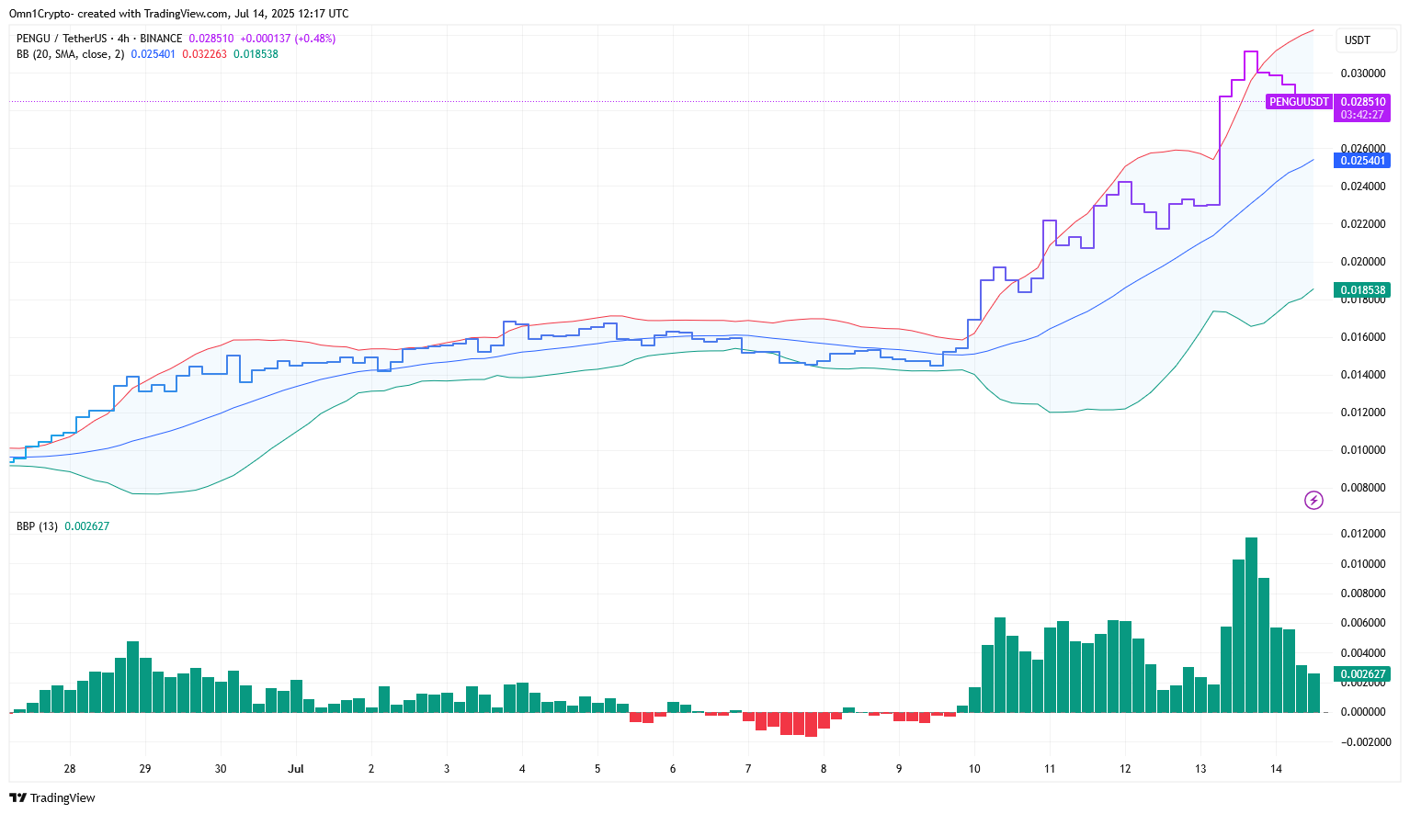Click the green 0.018538 lower band label
This screenshot has width=1410, height=814.
(1362, 290)
